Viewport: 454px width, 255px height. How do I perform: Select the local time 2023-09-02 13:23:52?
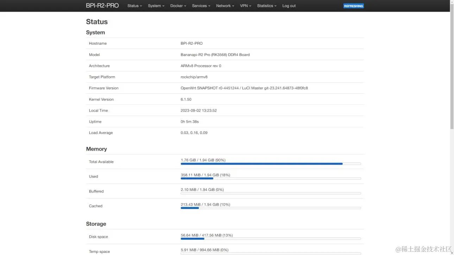point(198,111)
